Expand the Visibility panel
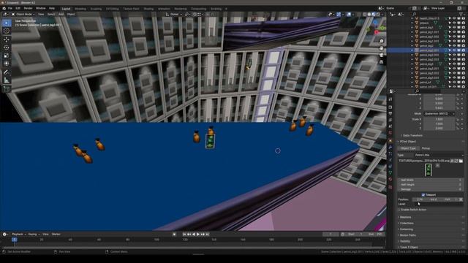The height and width of the screenshot is (263, 468). pos(405,241)
